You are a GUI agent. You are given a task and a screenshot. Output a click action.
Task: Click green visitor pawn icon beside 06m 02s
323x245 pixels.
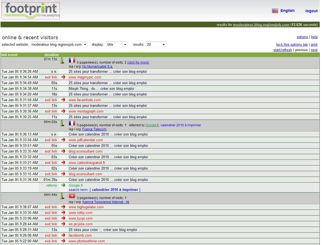tap(62, 123)
